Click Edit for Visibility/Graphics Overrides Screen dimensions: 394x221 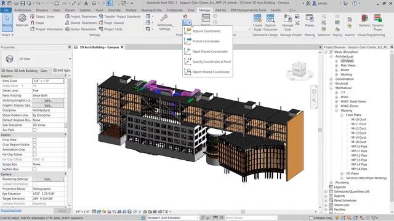coord(48,101)
